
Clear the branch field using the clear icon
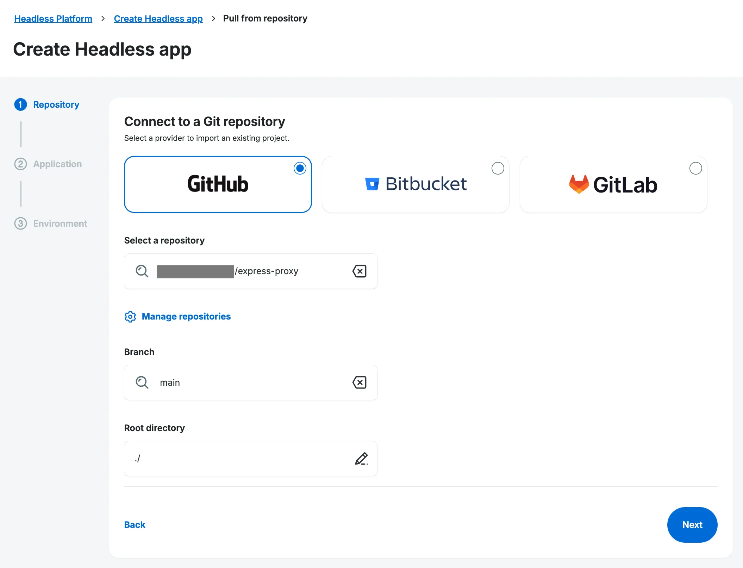tap(359, 383)
